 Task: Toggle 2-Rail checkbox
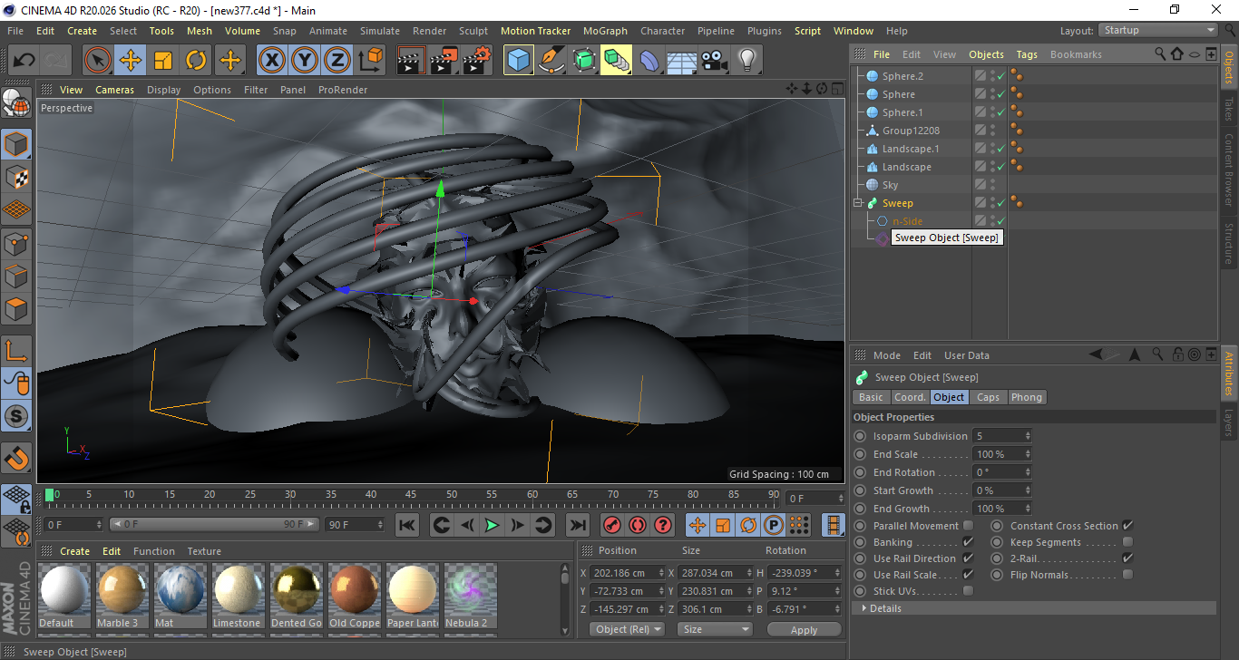1127,558
